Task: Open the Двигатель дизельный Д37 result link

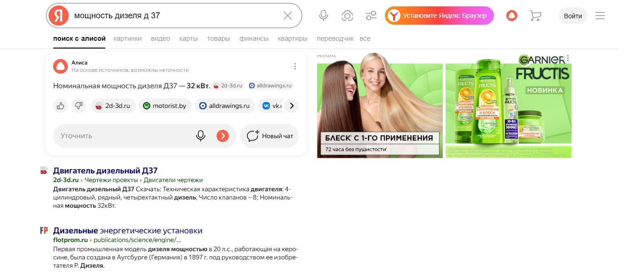Action: 105,171
